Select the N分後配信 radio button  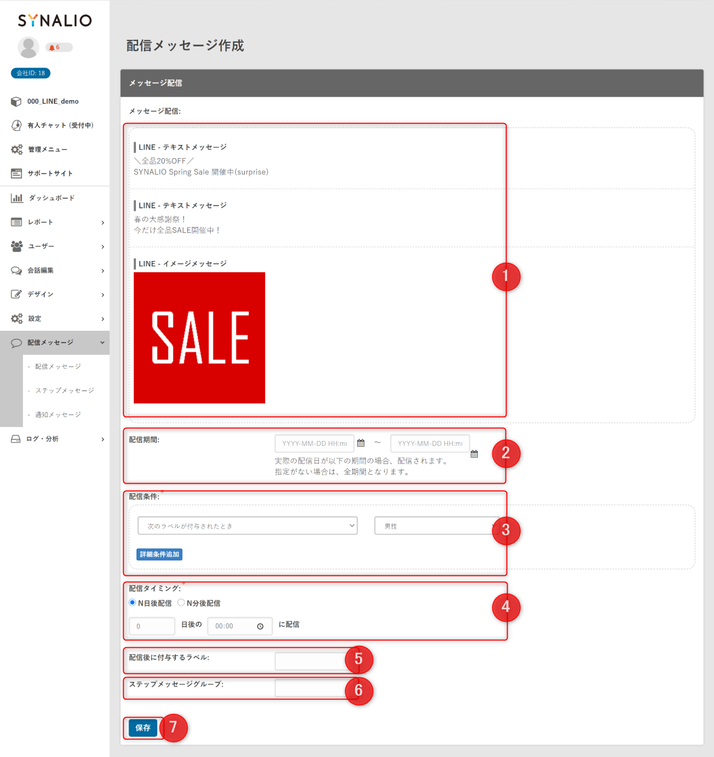pos(181,603)
